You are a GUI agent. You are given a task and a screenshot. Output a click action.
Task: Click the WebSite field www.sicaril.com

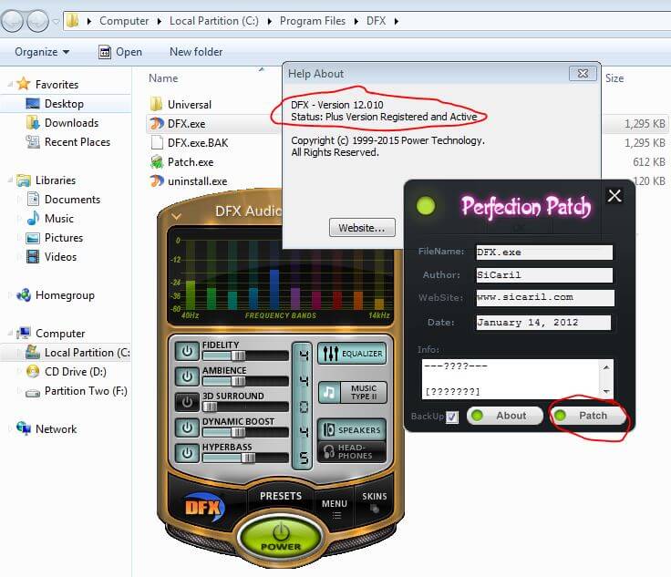click(x=545, y=297)
